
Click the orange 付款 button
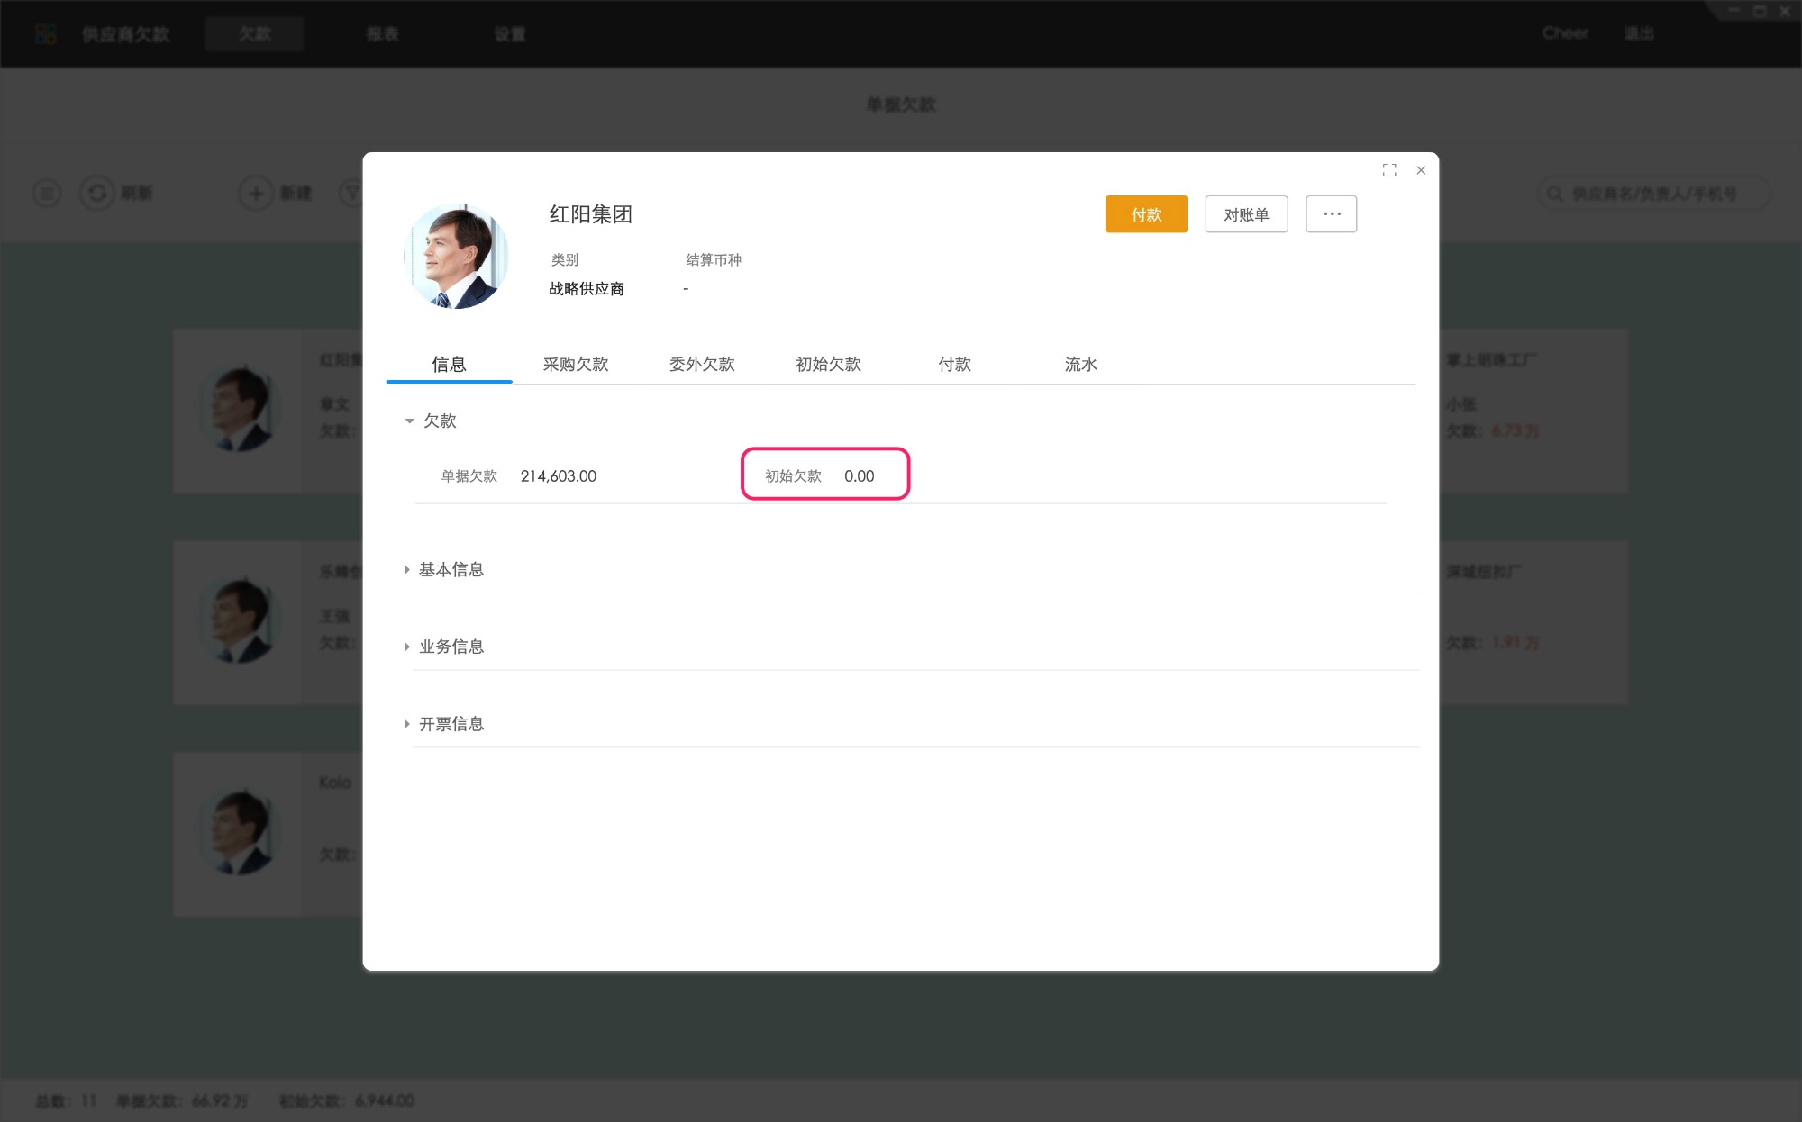coord(1145,213)
